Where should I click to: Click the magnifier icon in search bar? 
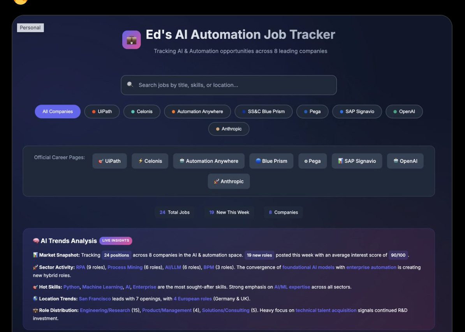click(x=130, y=84)
